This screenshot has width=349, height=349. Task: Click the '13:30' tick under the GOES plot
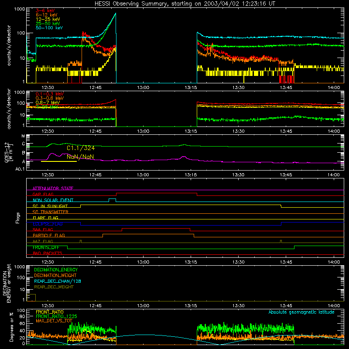238,175
